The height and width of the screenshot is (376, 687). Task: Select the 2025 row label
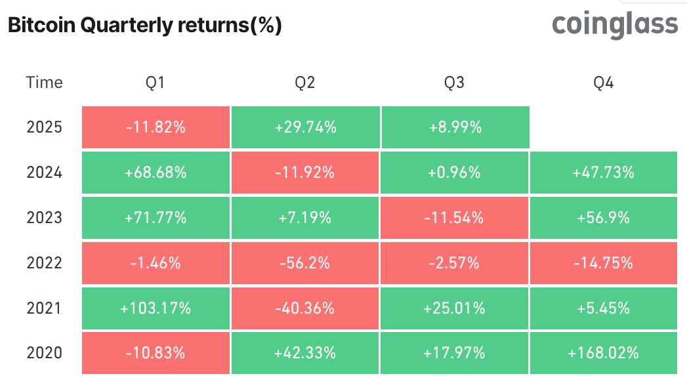click(45, 127)
